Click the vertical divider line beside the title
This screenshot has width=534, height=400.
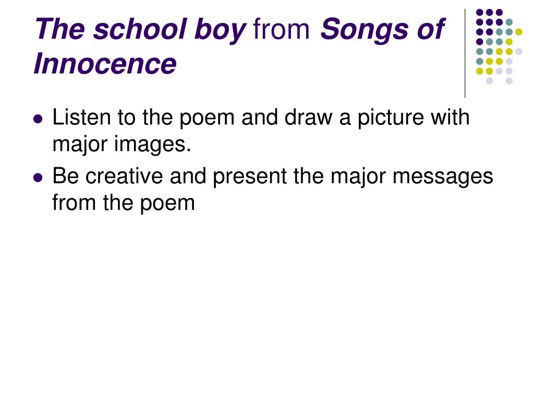pos(465,54)
